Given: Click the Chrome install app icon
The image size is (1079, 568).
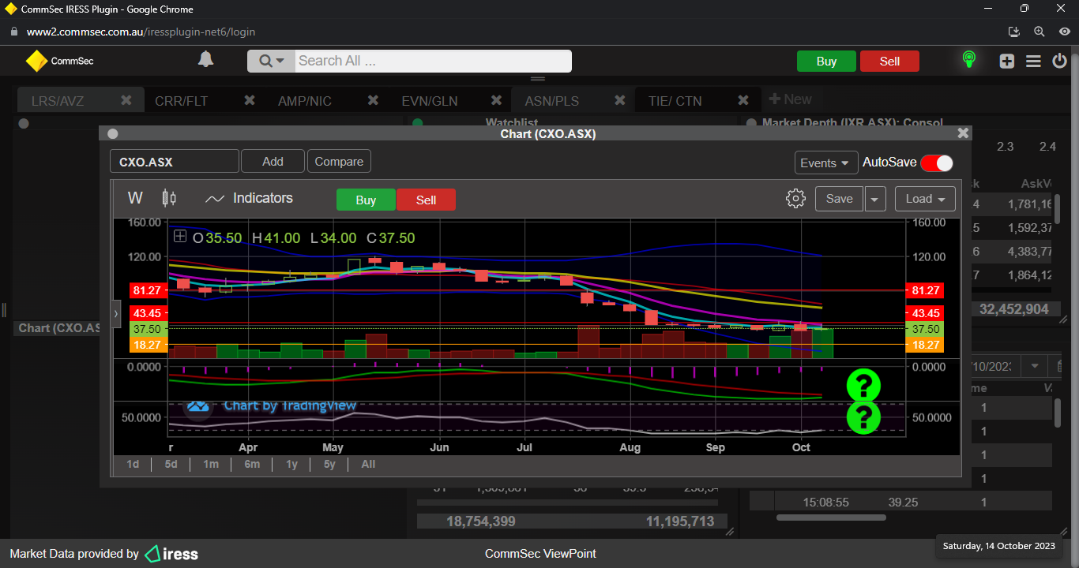Looking at the screenshot, I should pos(1014,32).
